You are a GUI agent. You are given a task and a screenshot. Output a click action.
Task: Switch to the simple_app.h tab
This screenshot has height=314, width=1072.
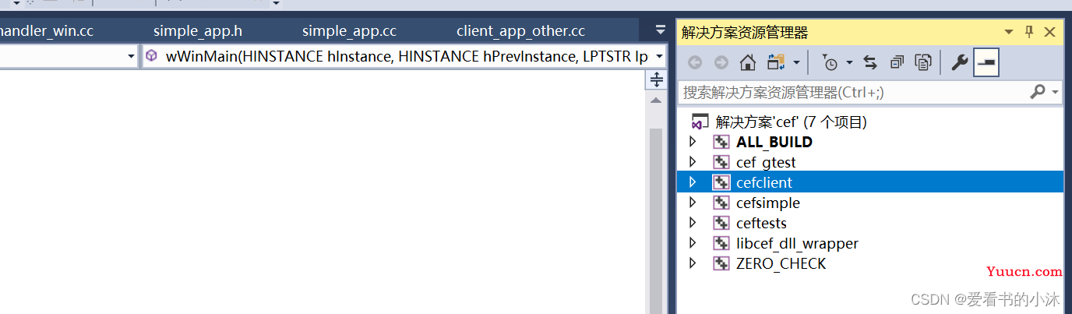(x=198, y=31)
